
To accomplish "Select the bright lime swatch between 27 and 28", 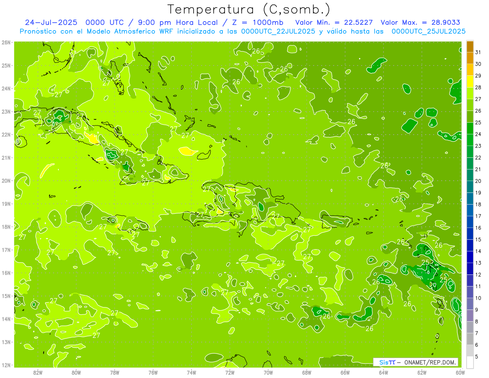I will (470, 93).
